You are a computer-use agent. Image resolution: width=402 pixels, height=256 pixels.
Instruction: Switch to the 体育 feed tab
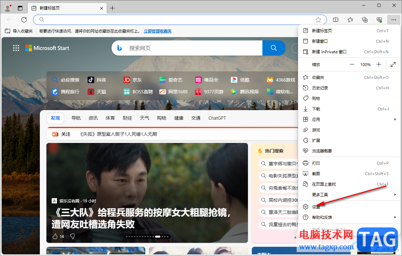(x=110, y=118)
